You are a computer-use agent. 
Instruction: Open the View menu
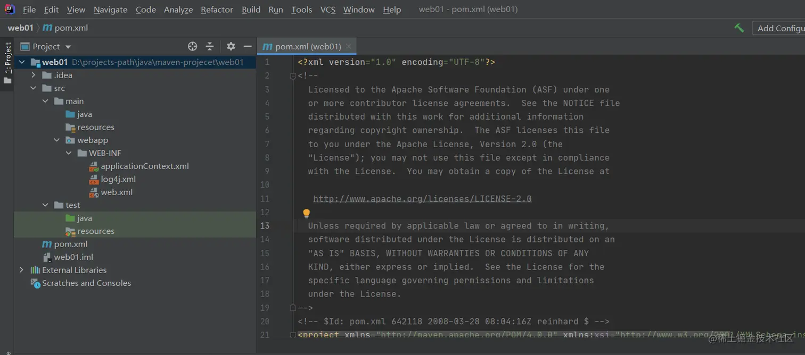pos(76,10)
